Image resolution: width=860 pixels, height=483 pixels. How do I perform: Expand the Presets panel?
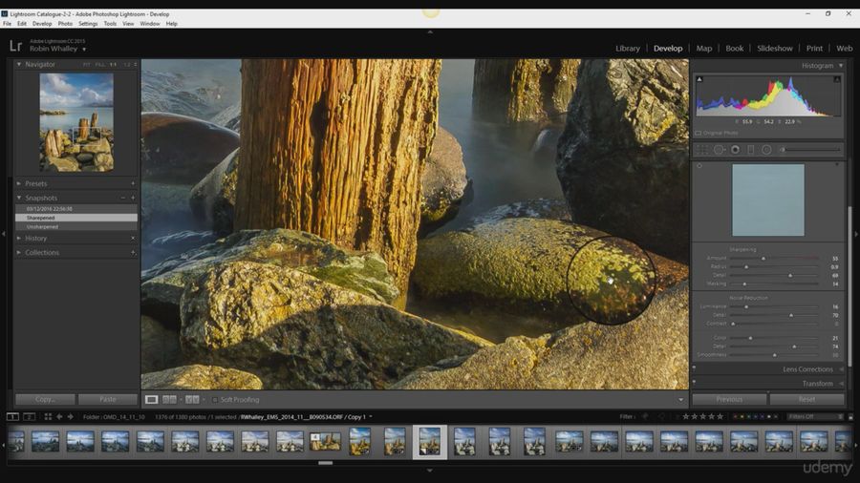coord(36,183)
